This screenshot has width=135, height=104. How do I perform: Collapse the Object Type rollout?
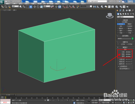125,20
